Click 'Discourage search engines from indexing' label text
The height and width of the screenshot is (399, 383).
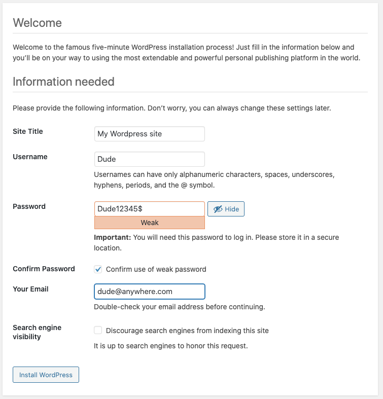click(x=187, y=331)
